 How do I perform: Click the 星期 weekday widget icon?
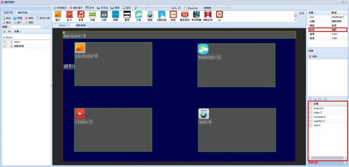(x=127, y=15)
